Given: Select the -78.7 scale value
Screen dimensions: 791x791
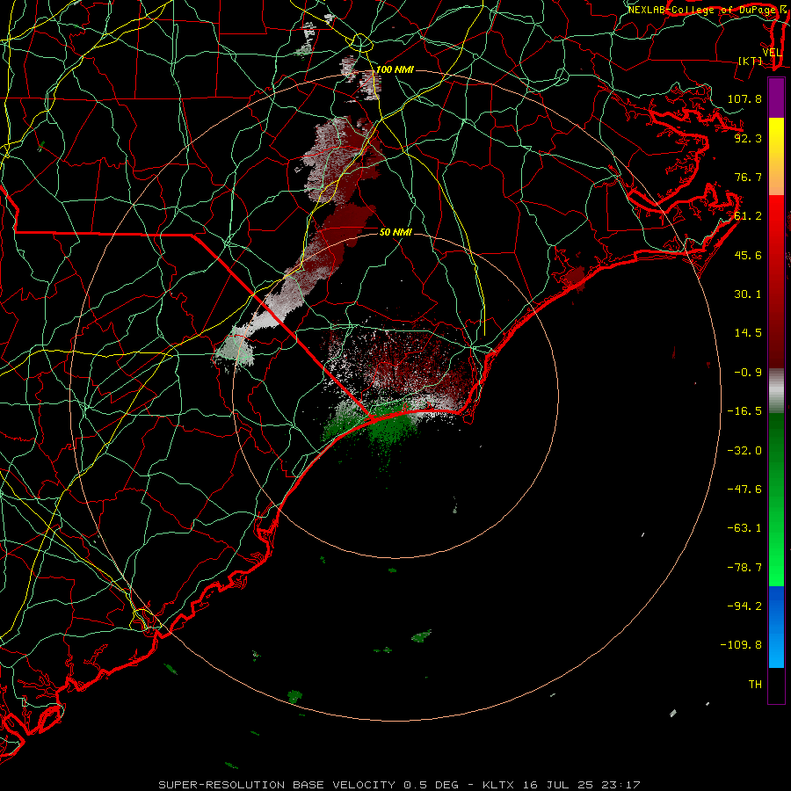Looking at the screenshot, I should (744, 568).
